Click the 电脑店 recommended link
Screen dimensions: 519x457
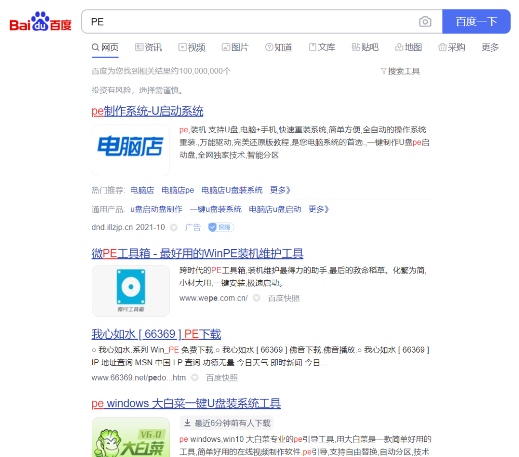coord(142,191)
